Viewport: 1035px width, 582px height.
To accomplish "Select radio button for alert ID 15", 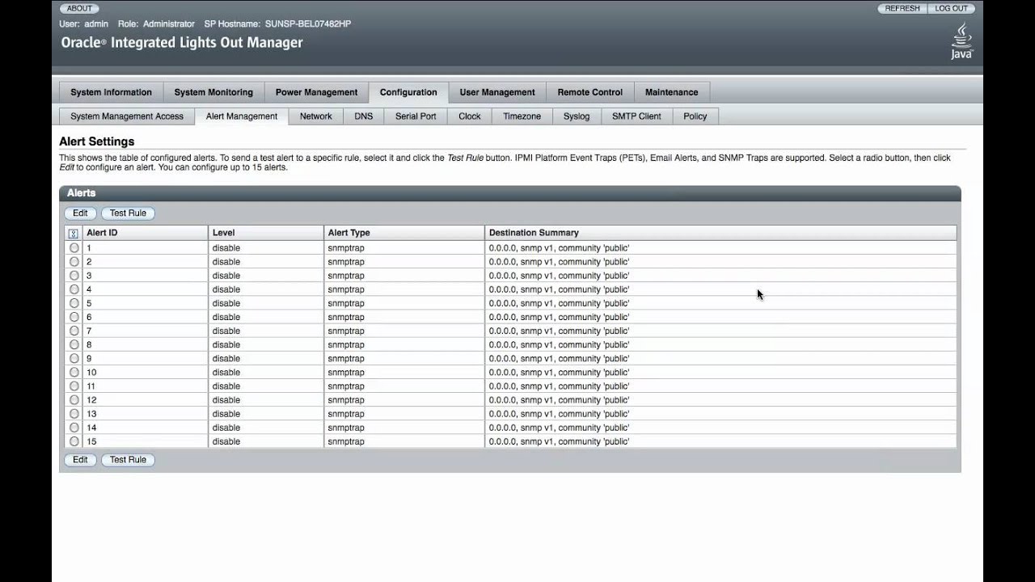I will pyautogui.click(x=74, y=441).
